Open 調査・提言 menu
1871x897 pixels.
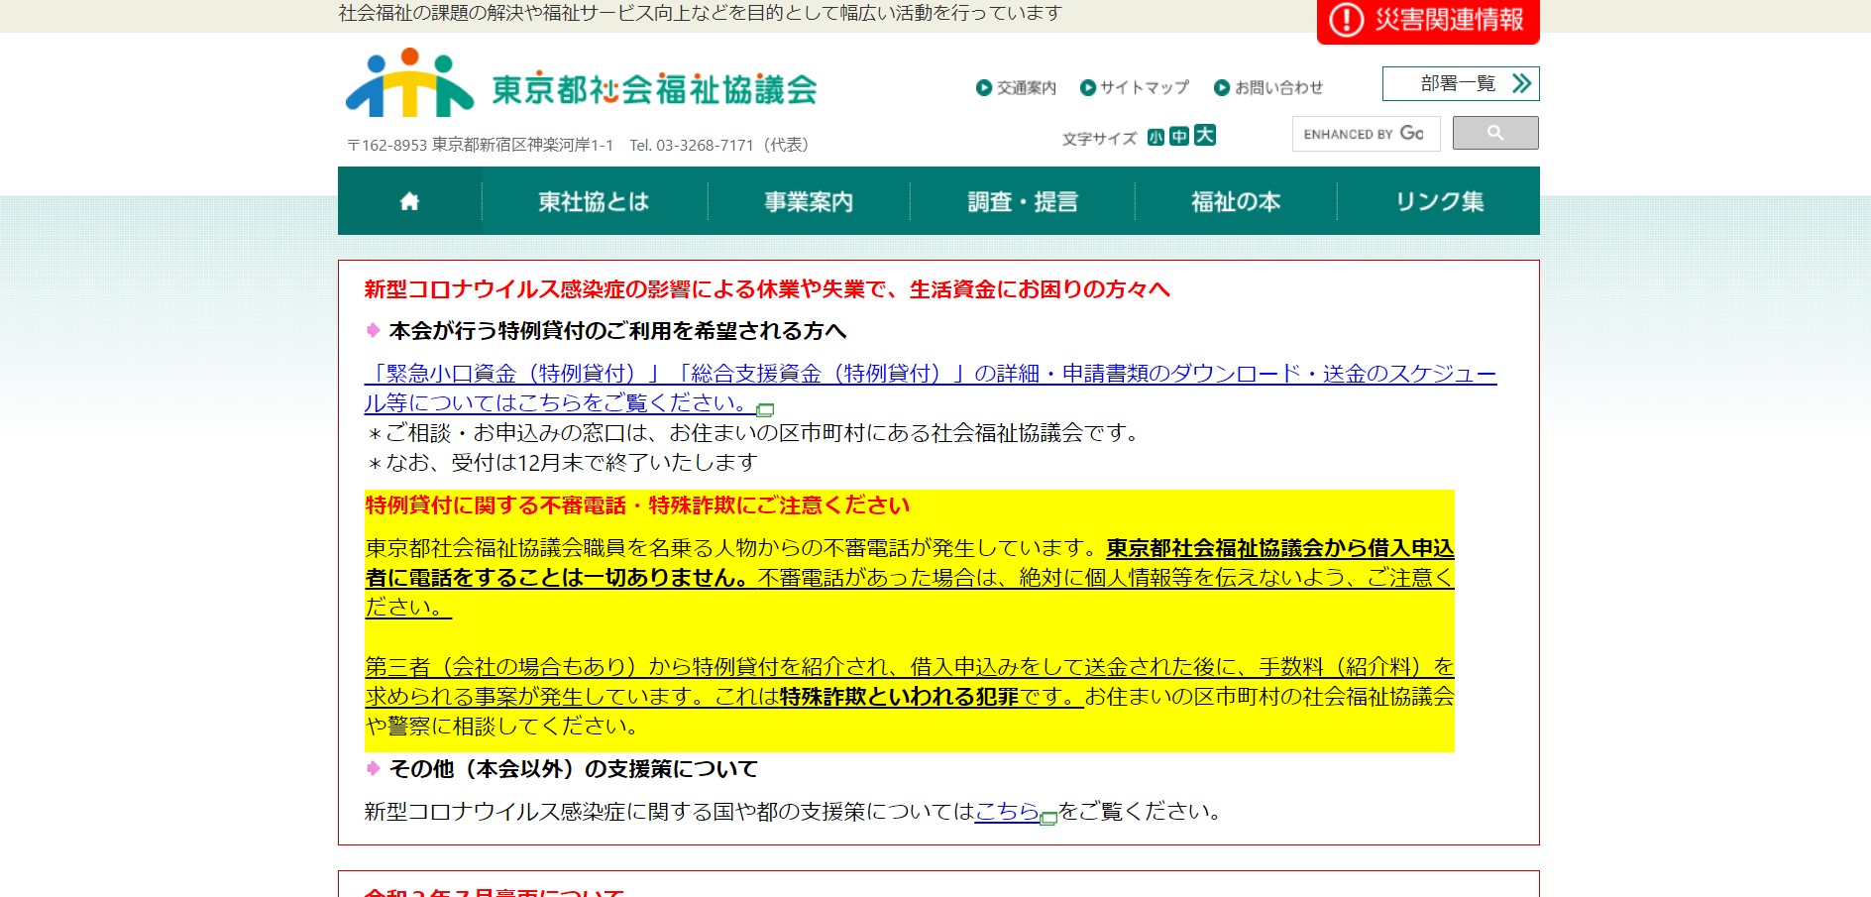point(1023,201)
